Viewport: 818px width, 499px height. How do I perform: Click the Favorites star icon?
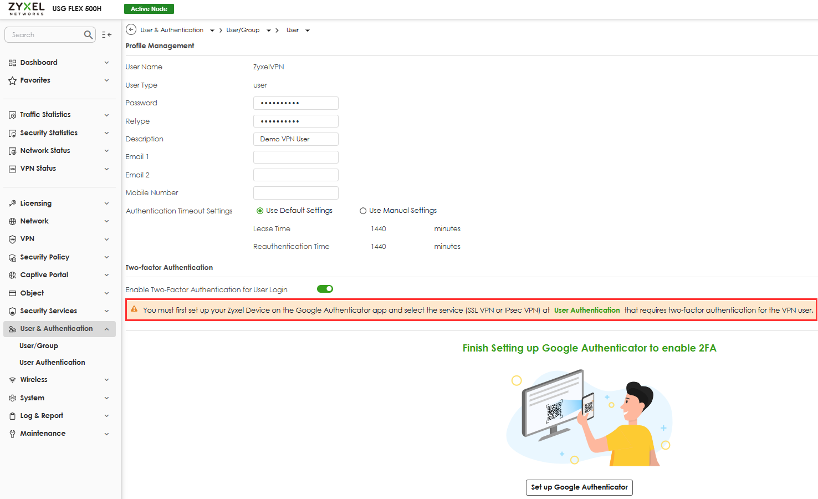tap(12, 80)
